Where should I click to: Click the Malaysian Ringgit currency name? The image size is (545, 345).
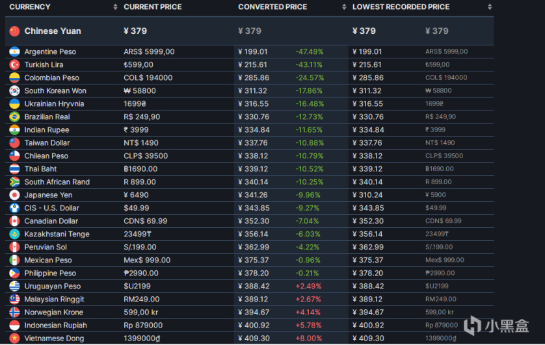(55, 299)
